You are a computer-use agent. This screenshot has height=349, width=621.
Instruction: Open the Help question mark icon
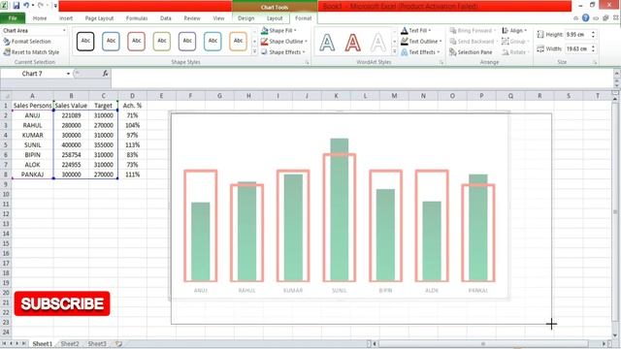[585, 17]
